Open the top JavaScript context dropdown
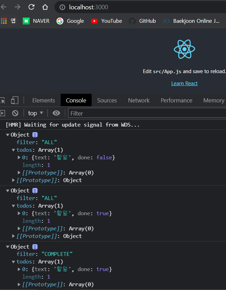Image resolution: width=226 pixels, height=290 pixels. [35, 113]
